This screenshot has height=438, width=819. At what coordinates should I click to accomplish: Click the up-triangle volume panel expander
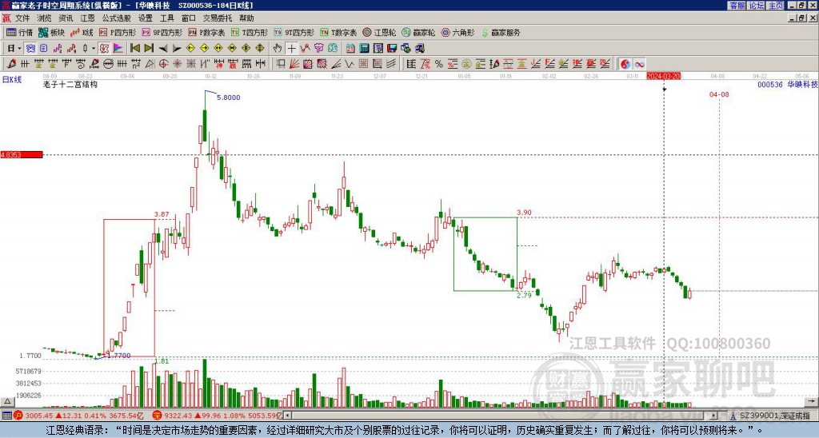(x=7, y=402)
